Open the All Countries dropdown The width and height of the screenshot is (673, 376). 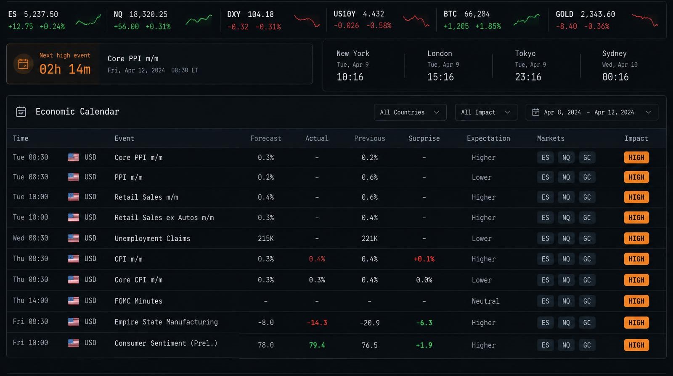point(410,112)
